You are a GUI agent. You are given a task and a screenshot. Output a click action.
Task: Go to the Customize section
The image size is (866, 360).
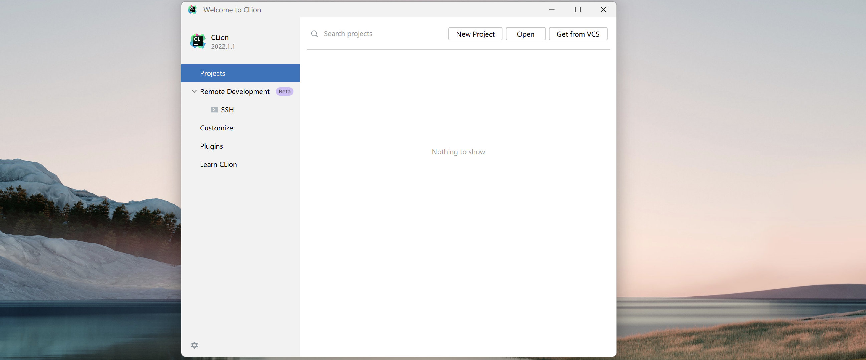pos(216,128)
